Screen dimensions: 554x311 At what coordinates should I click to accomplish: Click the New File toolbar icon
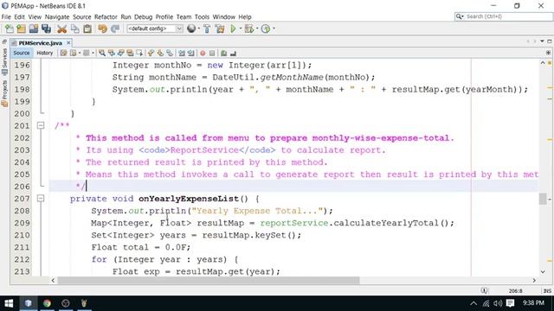(10, 29)
